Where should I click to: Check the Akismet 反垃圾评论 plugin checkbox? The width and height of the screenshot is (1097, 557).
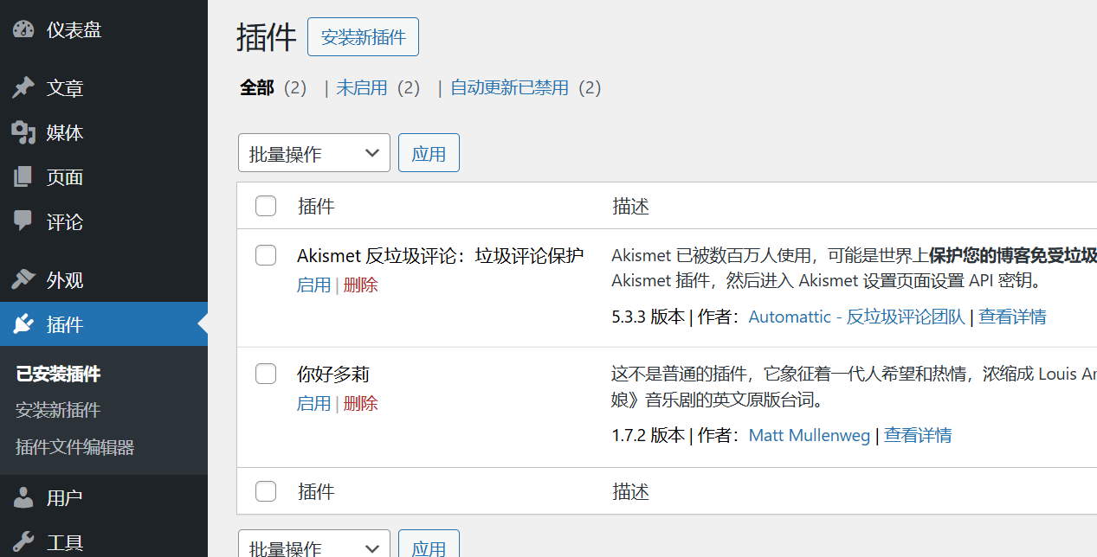pyautogui.click(x=265, y=255)
